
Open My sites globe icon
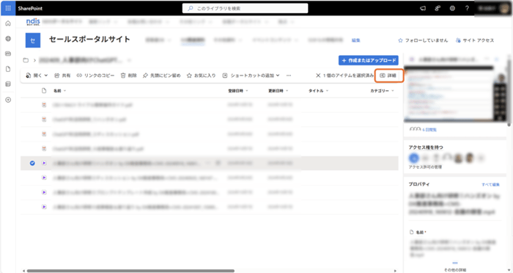[8, 39]
